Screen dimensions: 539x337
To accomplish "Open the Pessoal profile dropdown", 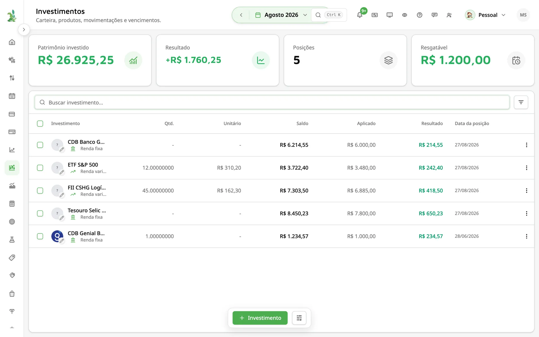I will [x=485, y=15].
